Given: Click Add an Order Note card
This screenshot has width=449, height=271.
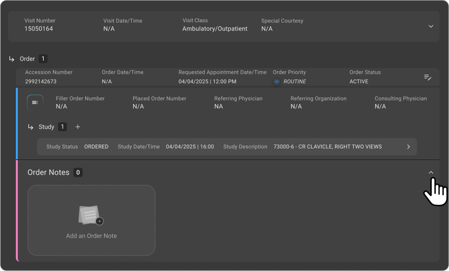Looking at the screenshot, I should 91,236.
